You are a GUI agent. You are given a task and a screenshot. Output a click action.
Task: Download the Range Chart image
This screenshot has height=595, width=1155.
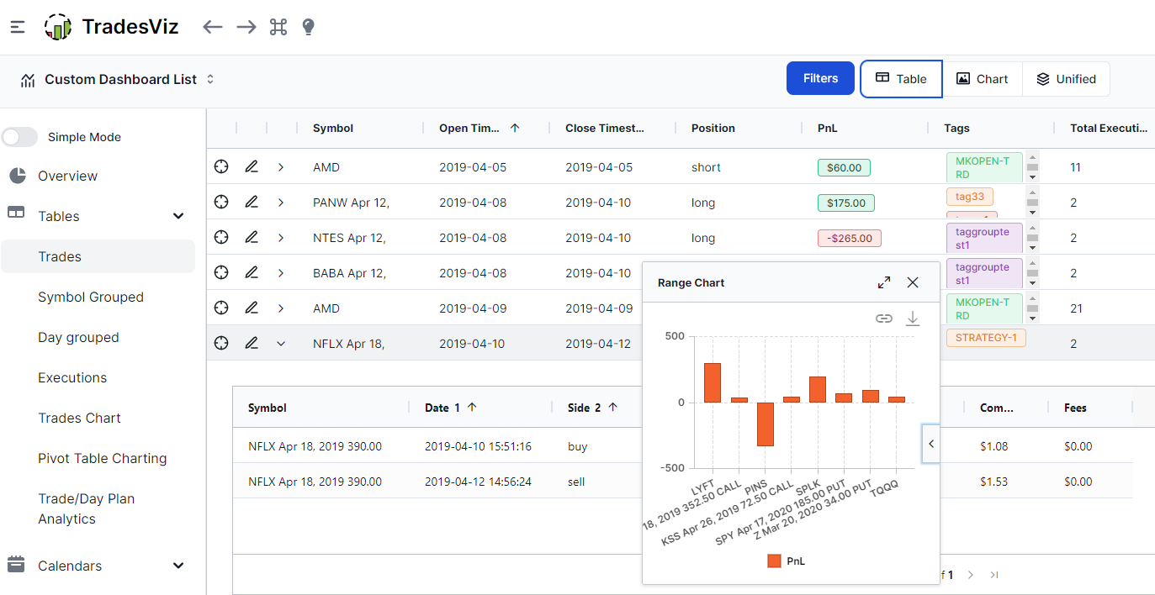(x=913, y=319)
